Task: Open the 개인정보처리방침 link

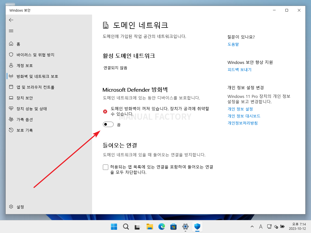Action: click(243, 123)
